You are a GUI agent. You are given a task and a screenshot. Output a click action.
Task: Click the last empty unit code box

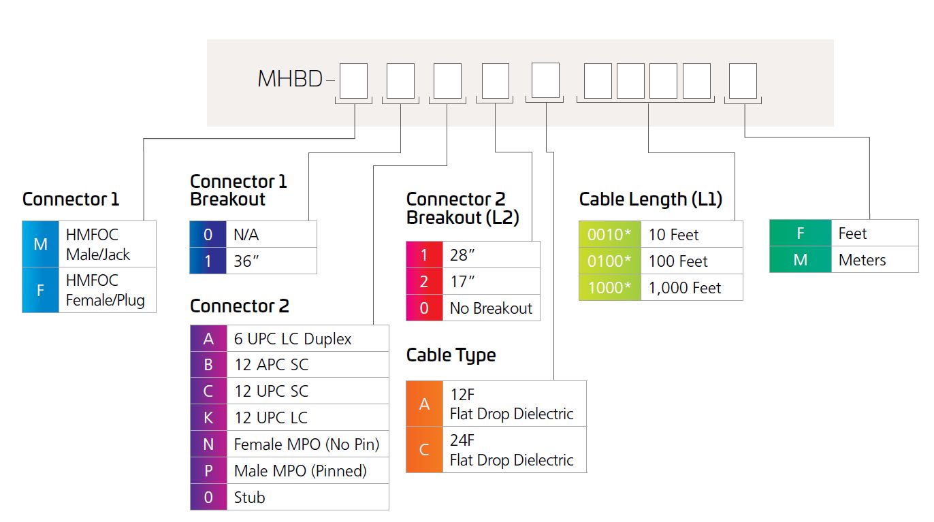742,80
